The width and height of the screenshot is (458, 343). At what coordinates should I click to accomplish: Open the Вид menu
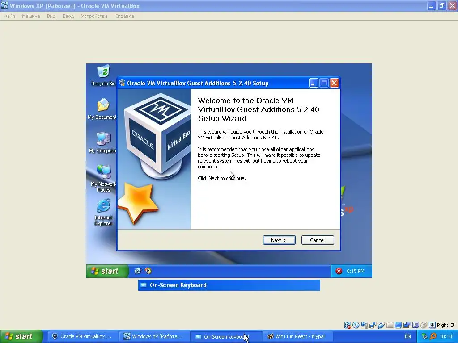coord(51,16)
